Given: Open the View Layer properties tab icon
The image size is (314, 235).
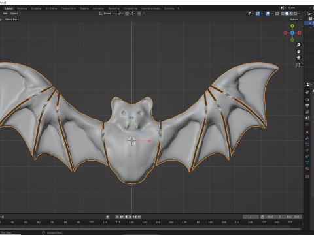Looking at the screenshot, I should tap(307, 112).
